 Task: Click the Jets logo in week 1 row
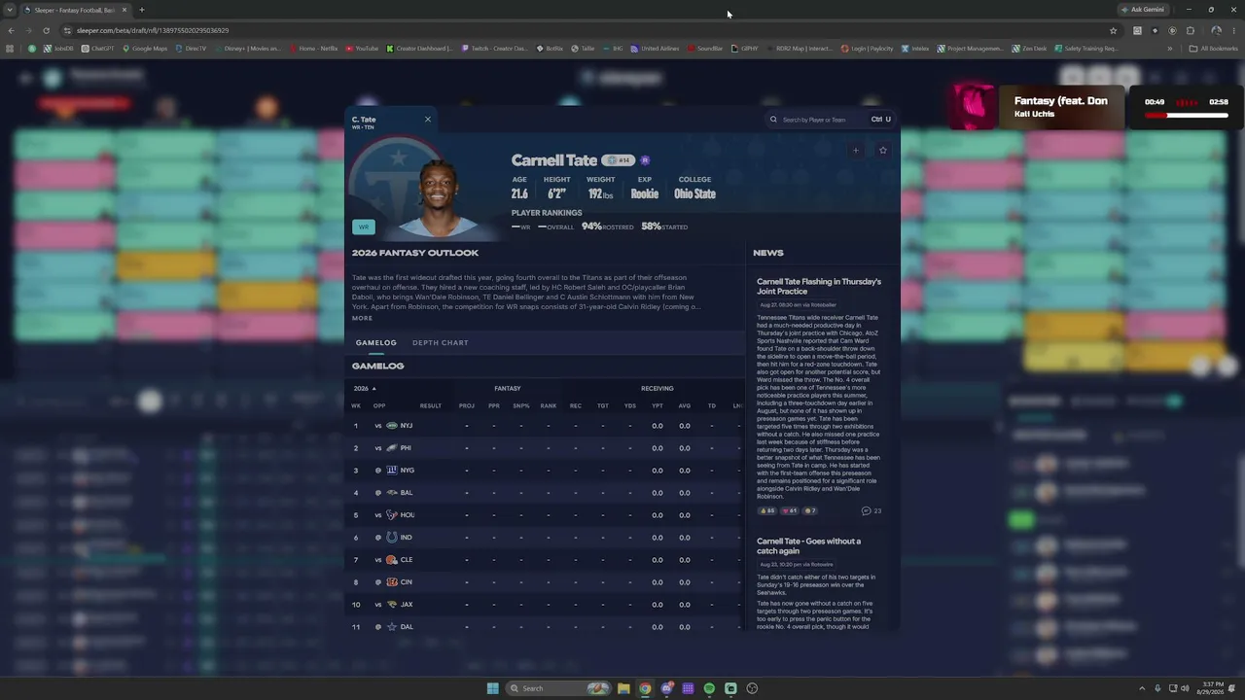(392, 426)
